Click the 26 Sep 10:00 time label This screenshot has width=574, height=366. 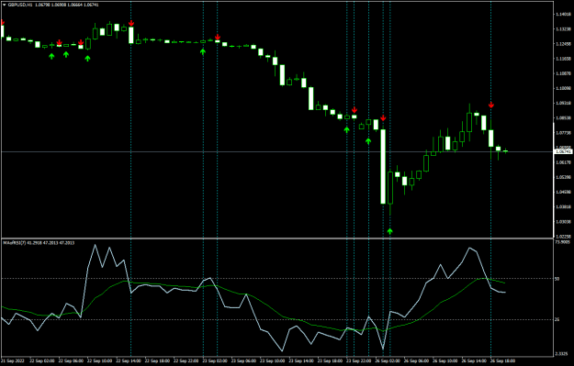point(445,360)
